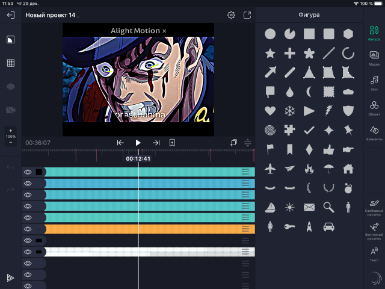Add the rocket shape
The width and height of the screenshot is (385, 289).
click(x=309, y=226)
